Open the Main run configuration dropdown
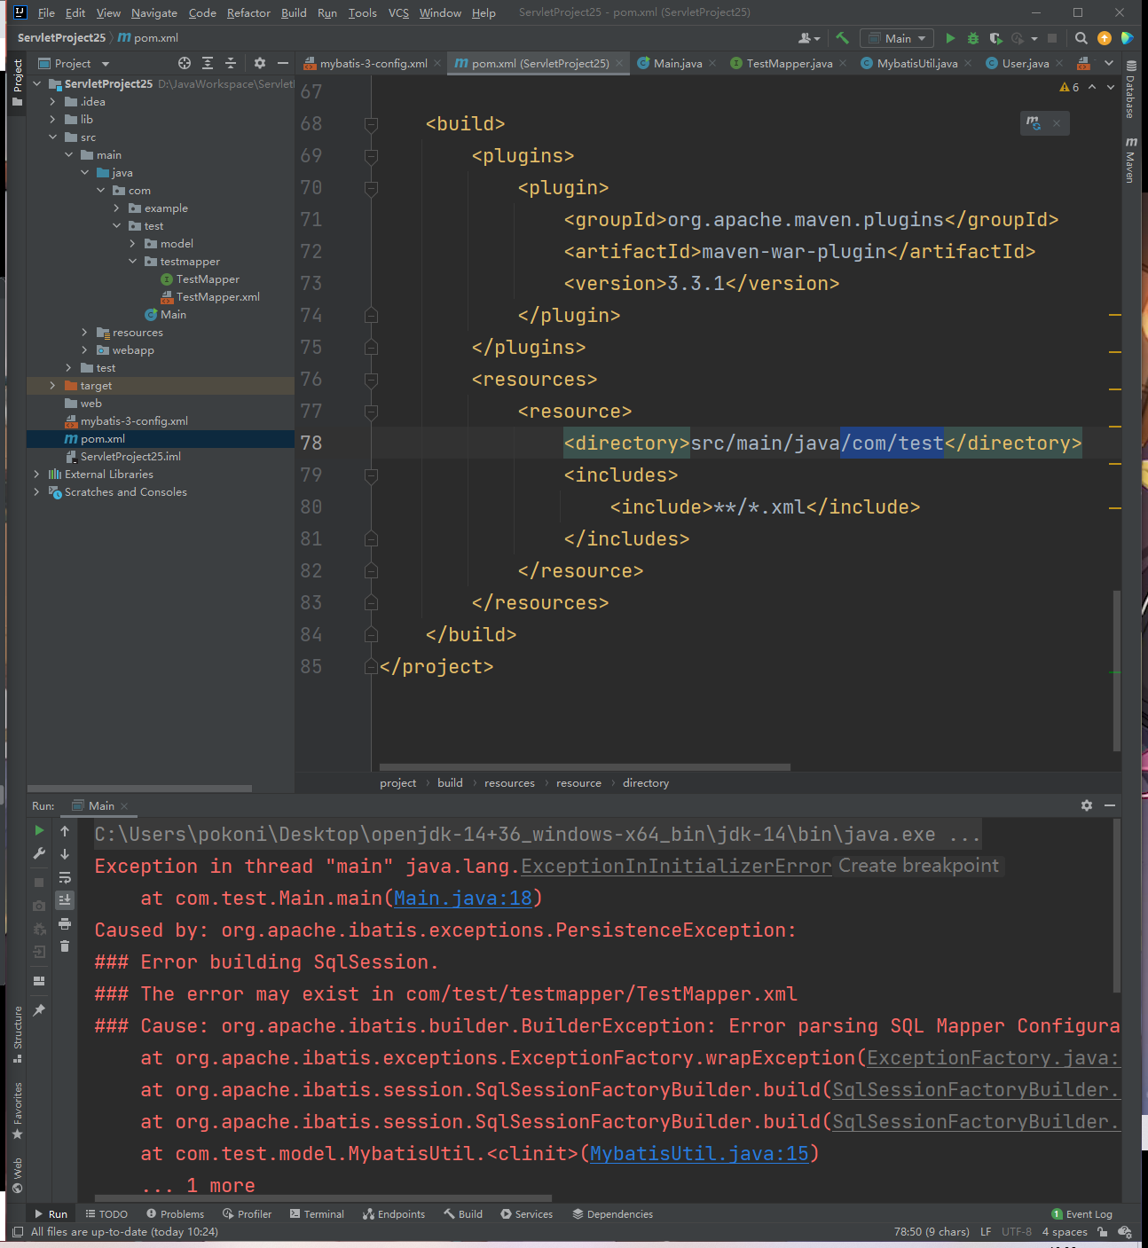 click(x=897, y=38)
